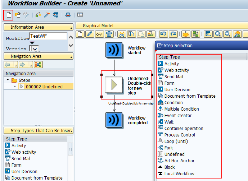The width and height of the screenshot is (248, 181).
Task: Click the orange pumpkin-shaped icon in Graphical Model toolbar
Action: pyautogui.click(x=186, y=34)
